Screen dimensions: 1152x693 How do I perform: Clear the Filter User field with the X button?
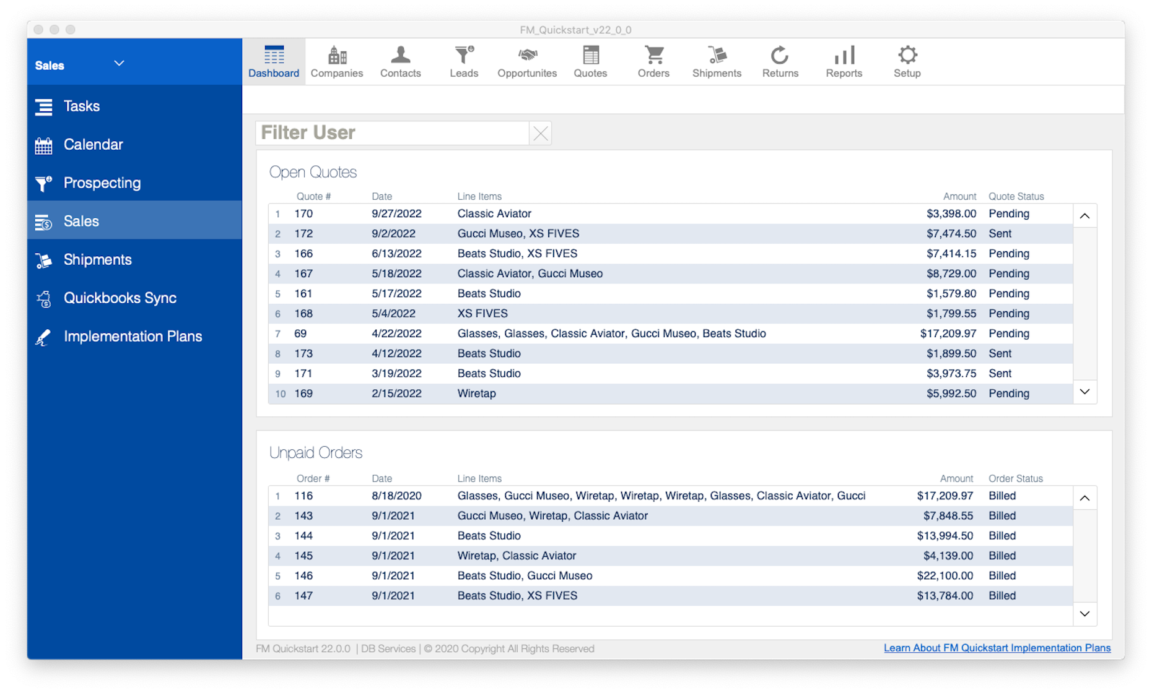coord(539,132)
